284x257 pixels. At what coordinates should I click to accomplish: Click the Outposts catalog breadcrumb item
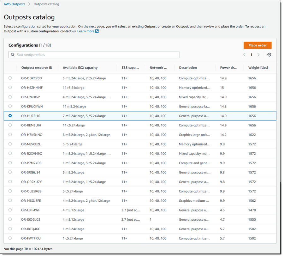point(46,4)
